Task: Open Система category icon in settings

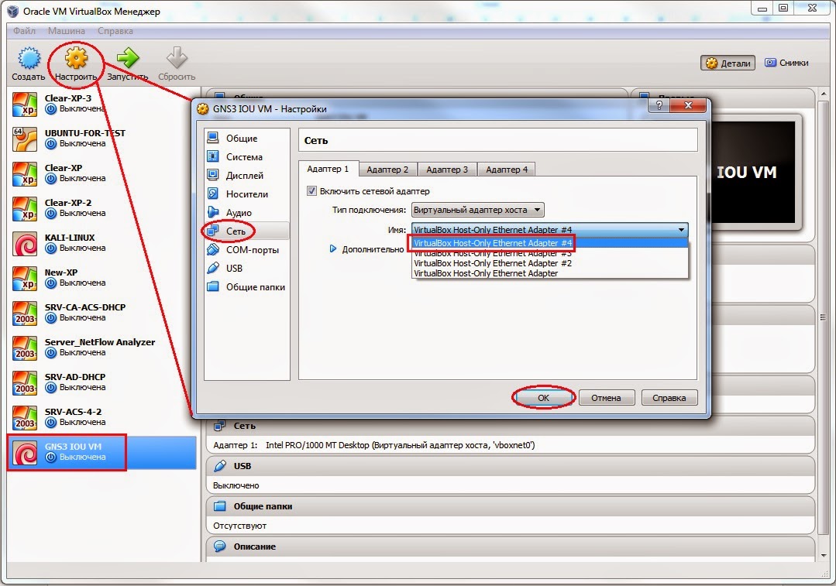Action: (x=213, y=156)
